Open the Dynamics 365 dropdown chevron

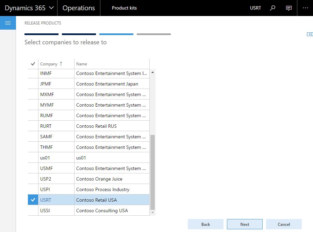(51, 8)
